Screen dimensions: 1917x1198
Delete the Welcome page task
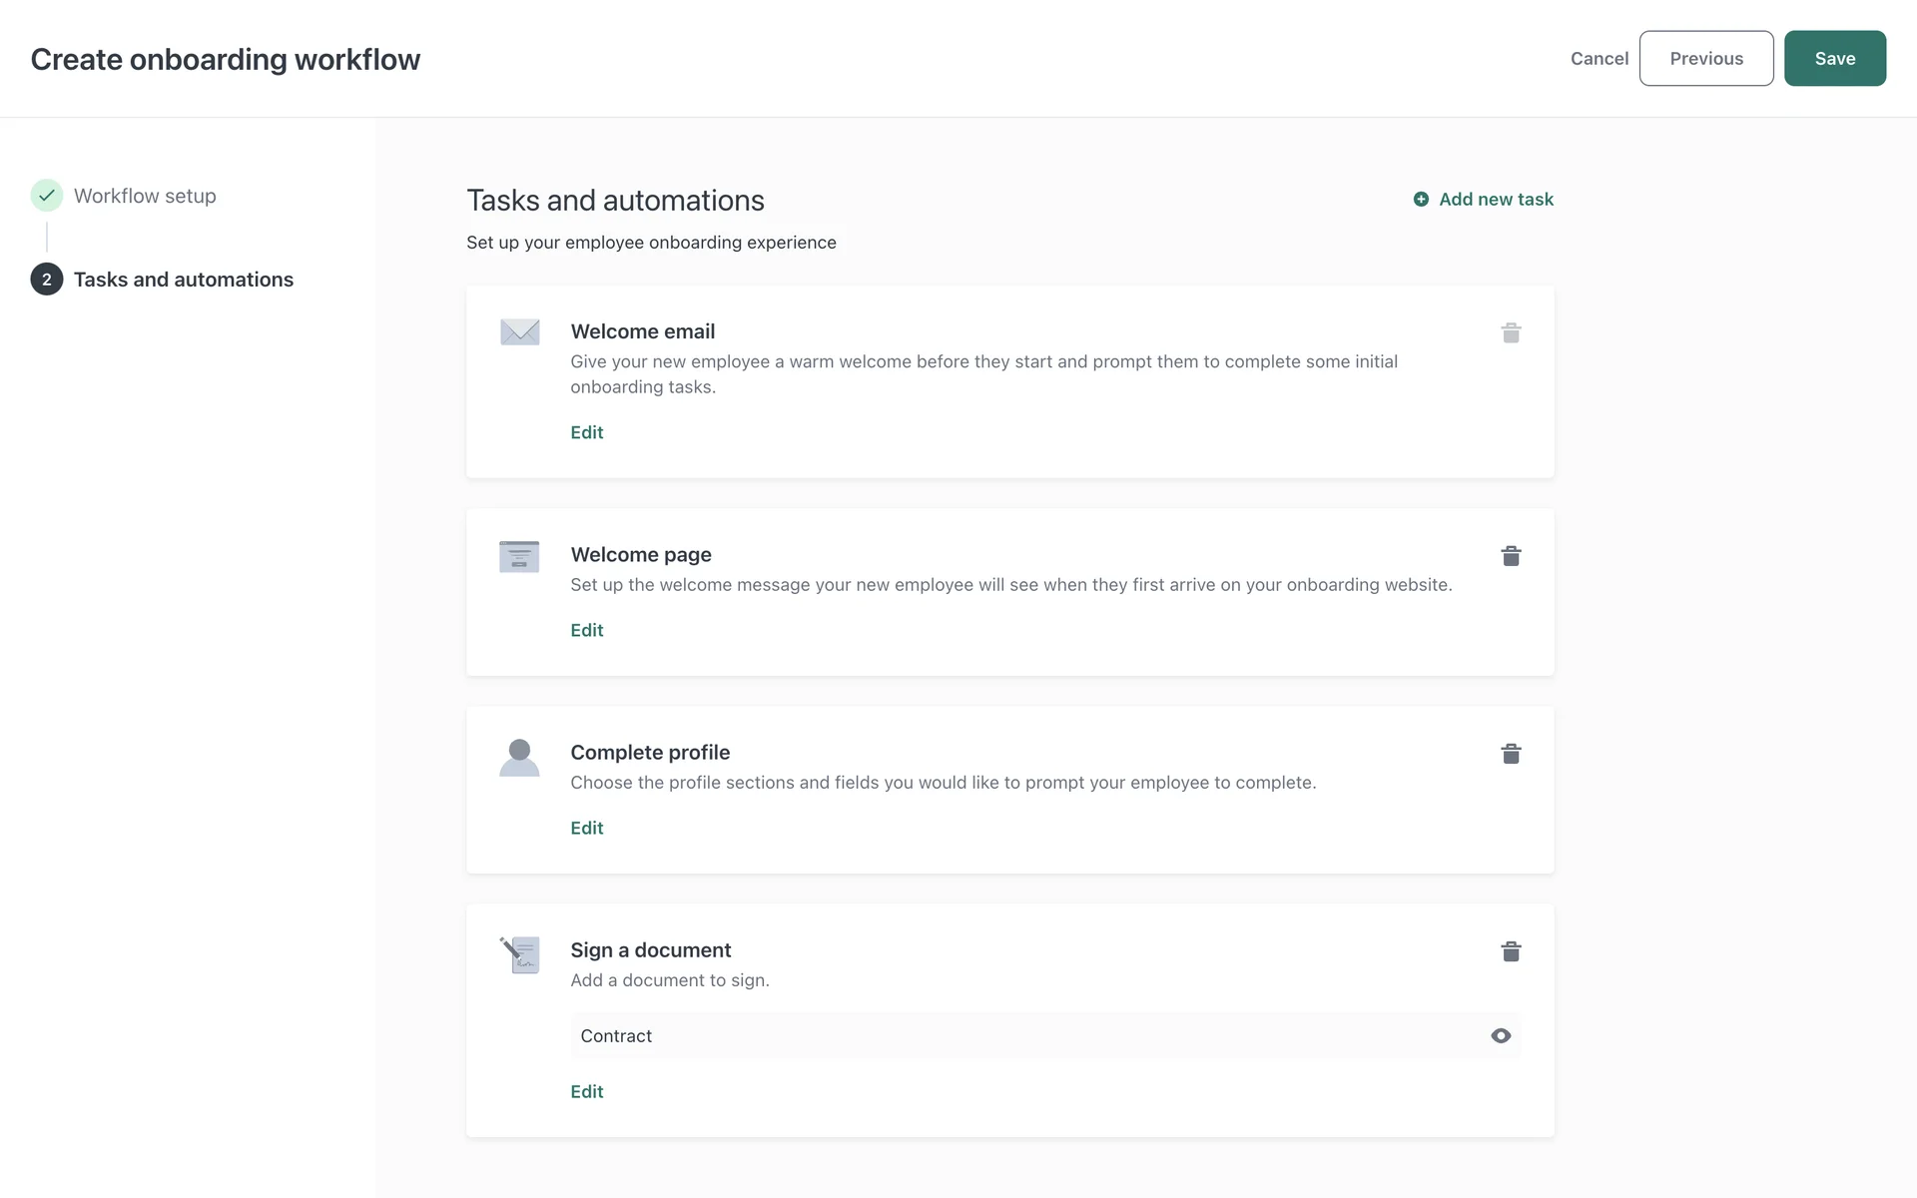tap(1511, 556)
